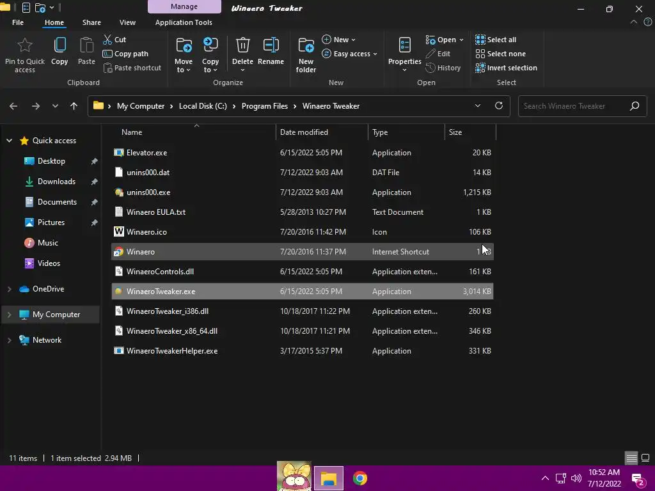Click the History ribbon button

tap(443, 68)
